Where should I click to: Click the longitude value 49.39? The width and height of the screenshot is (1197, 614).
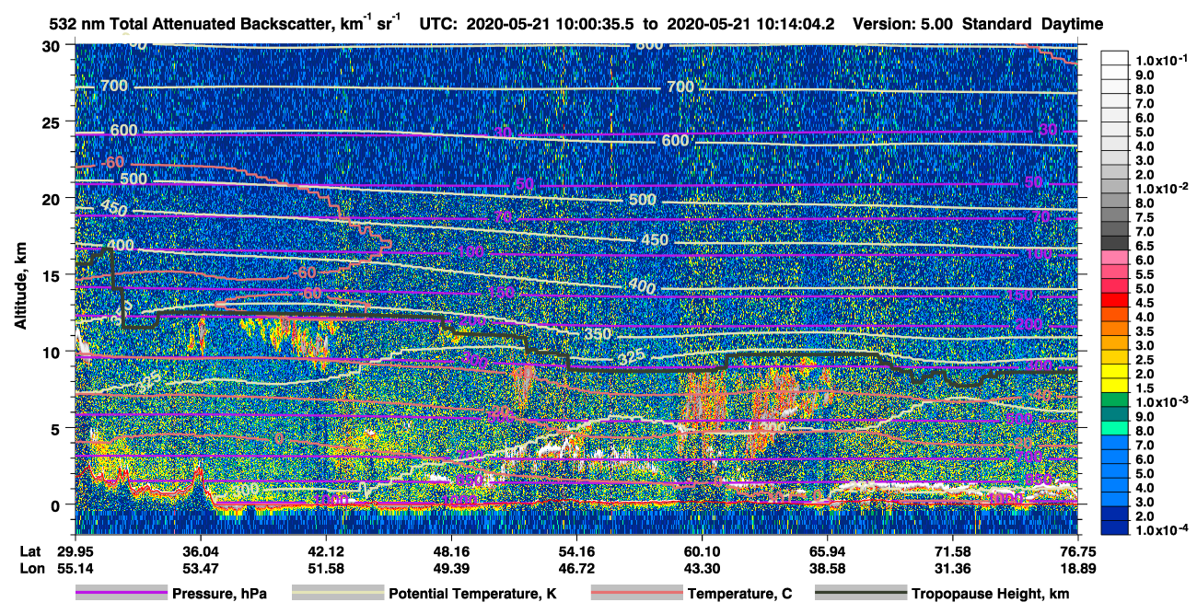451,568
